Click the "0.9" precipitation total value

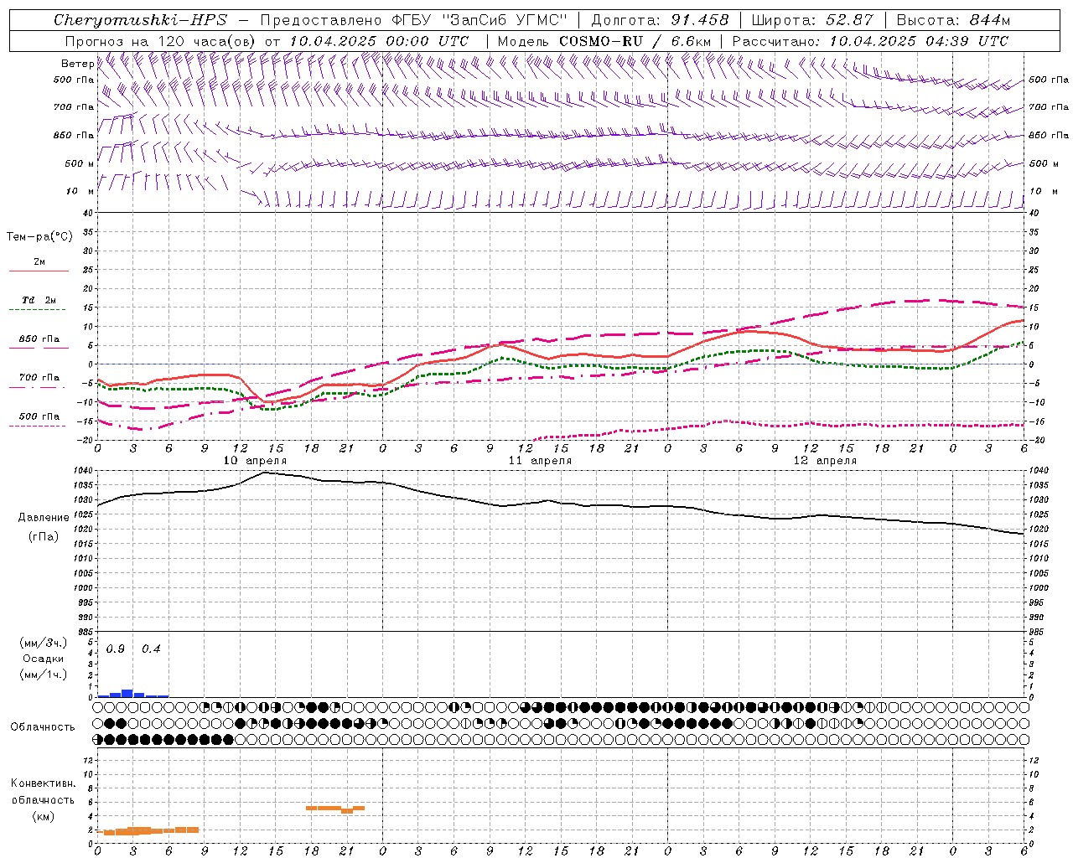coord(116,649)
